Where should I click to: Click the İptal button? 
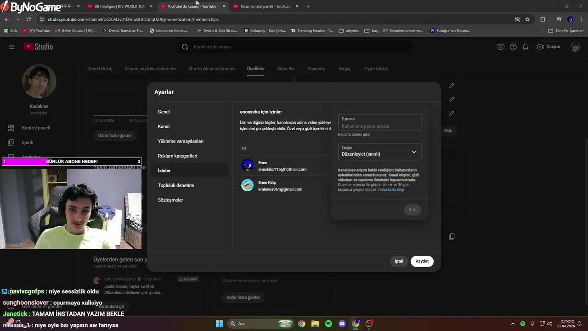click(399, 261)
